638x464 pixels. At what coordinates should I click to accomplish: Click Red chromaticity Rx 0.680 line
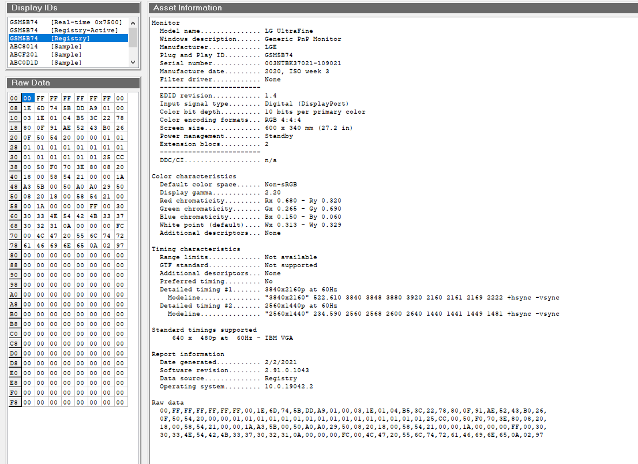coord(303,201)
